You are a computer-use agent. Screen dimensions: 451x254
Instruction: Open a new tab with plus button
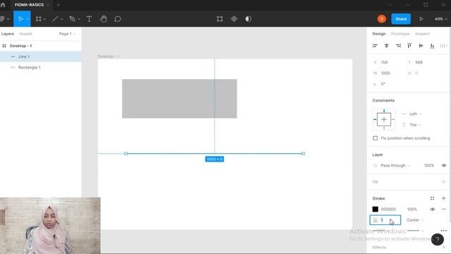(x=58, y=5)
